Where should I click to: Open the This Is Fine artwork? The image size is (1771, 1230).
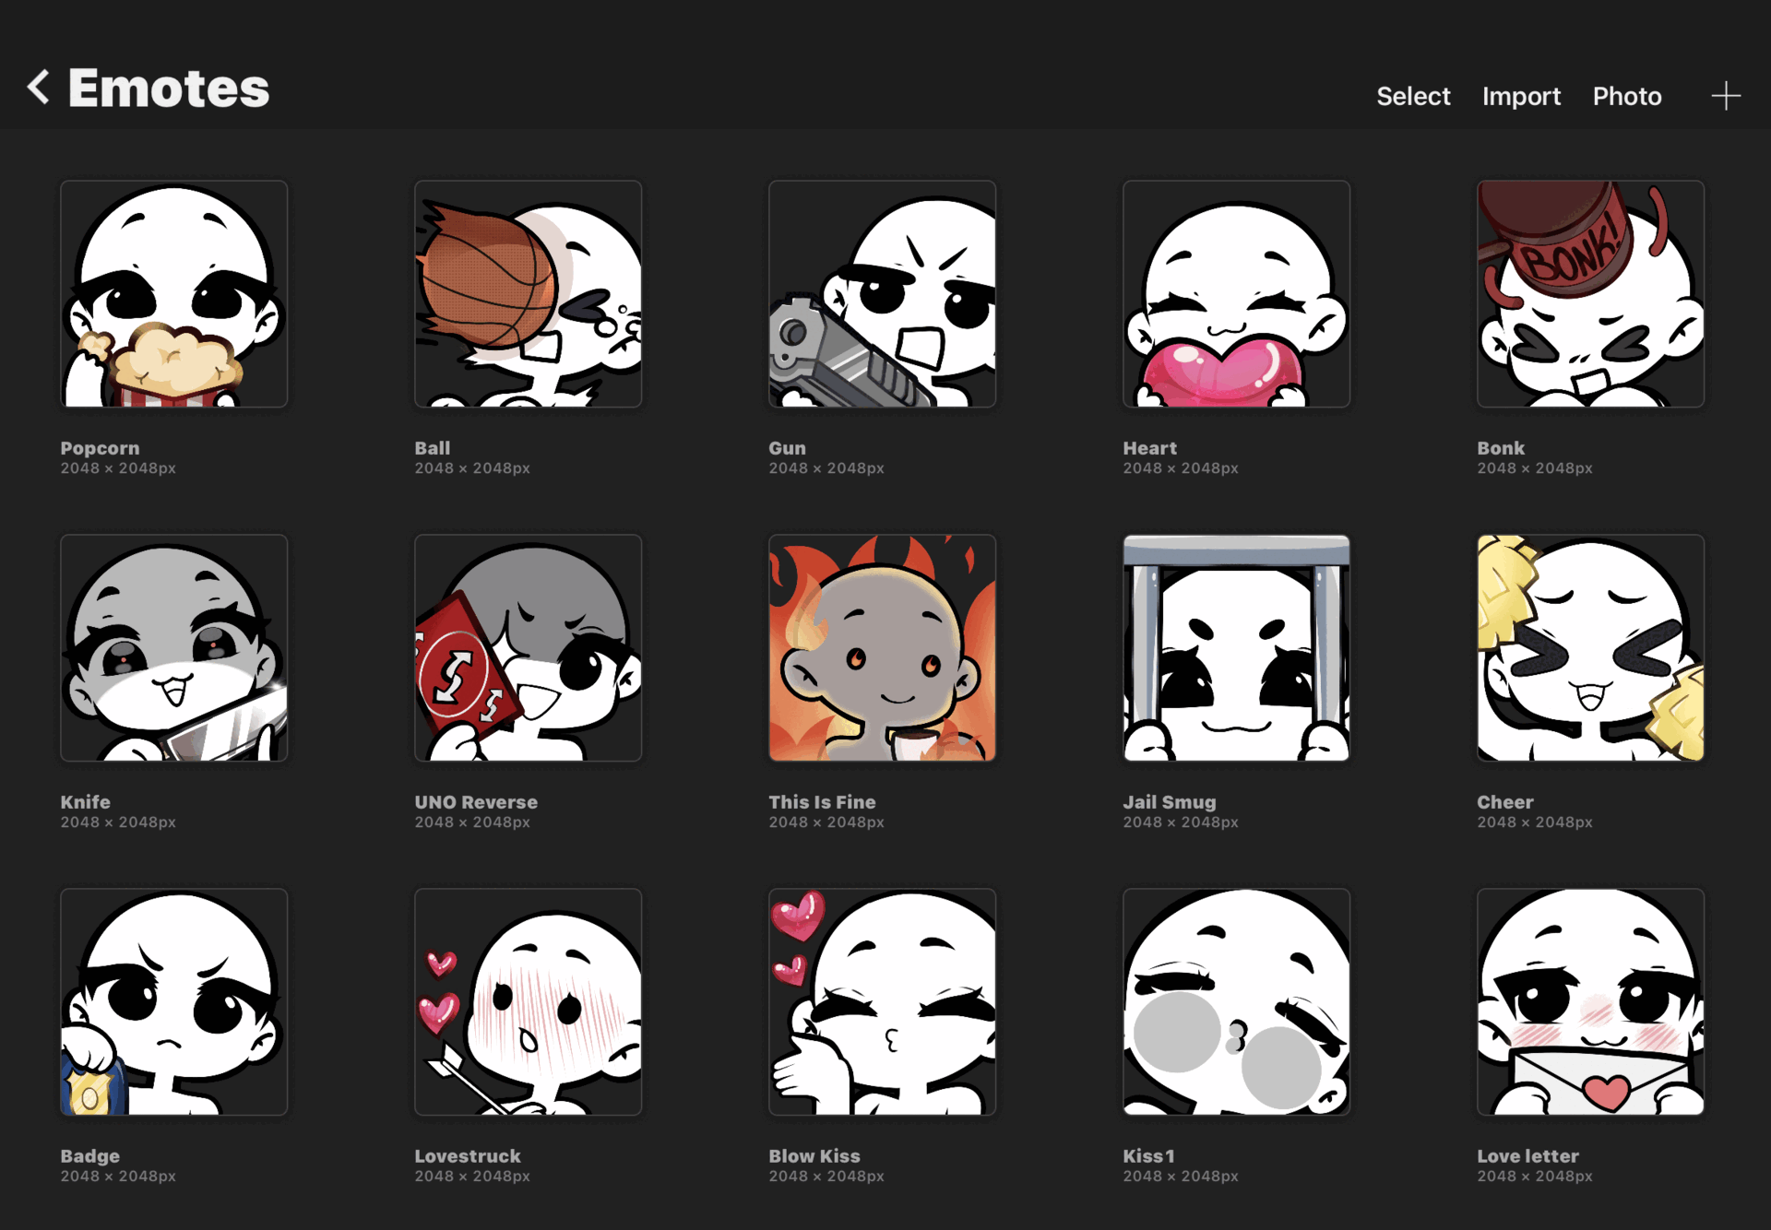[x=883, y=648]
